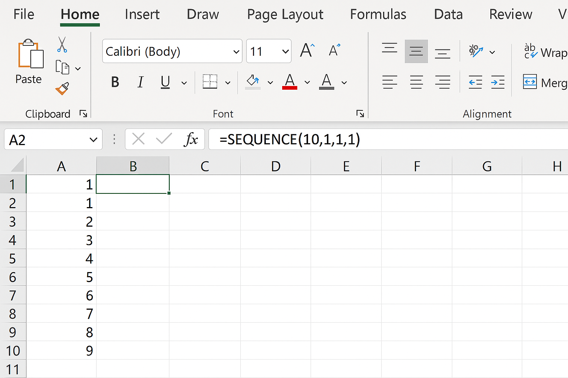Viewport: 568px width, 378px height.
Task: Click the Paste clipboard icon
Action: 31,54
